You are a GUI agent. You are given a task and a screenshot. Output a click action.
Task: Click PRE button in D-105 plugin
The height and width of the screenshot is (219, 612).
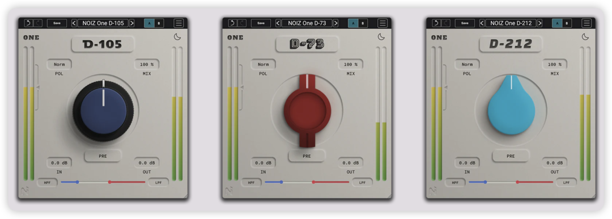[103, 156]
